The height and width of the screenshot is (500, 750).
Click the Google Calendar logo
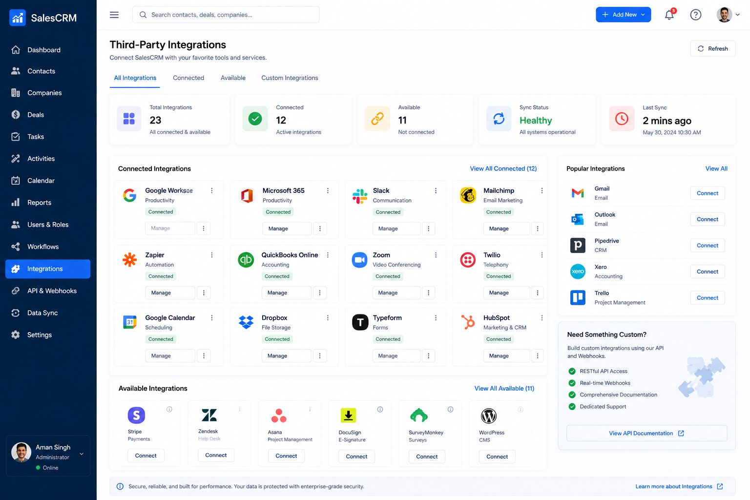tap(129, 322)
